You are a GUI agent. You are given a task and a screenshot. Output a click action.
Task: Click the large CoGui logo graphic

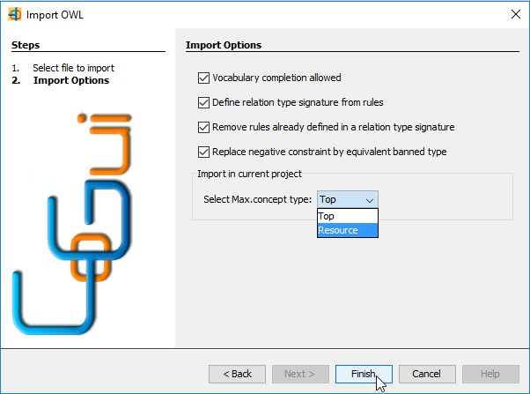pos(72,224)
